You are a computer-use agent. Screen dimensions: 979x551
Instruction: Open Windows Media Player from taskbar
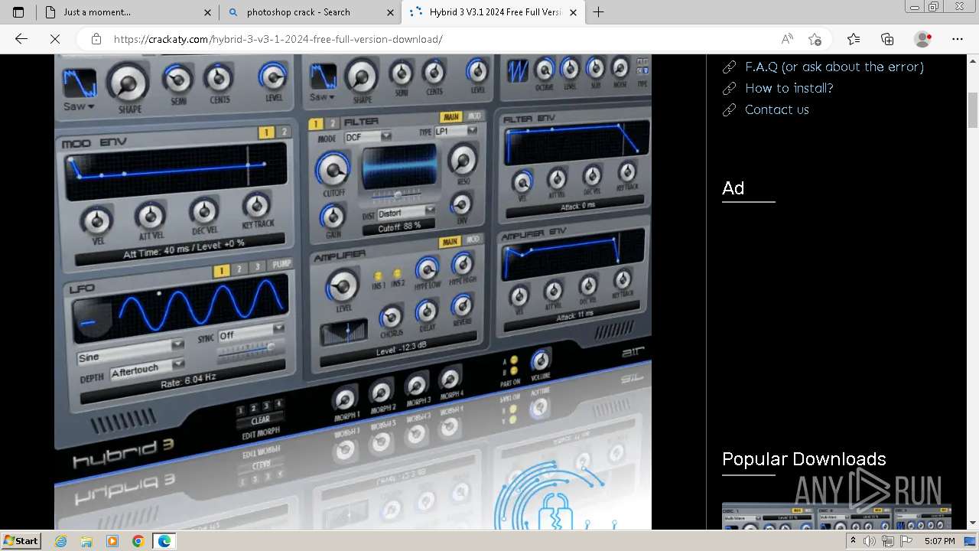pos(112,541)
